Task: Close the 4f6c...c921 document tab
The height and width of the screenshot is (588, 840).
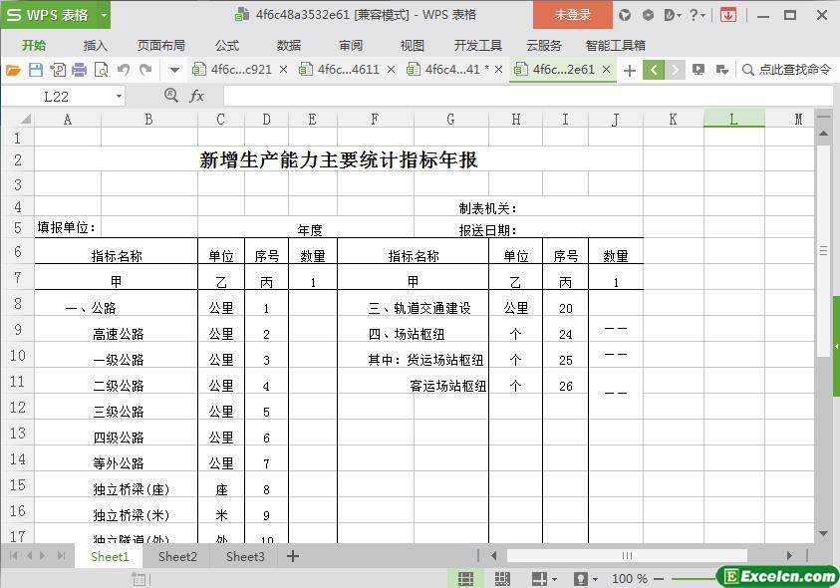Action: click(283, 70)
